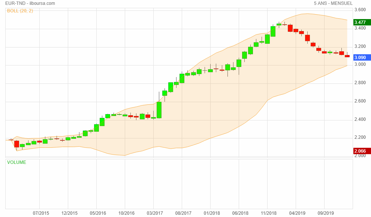Click the 2.600 price axis label

click(360, 101)
